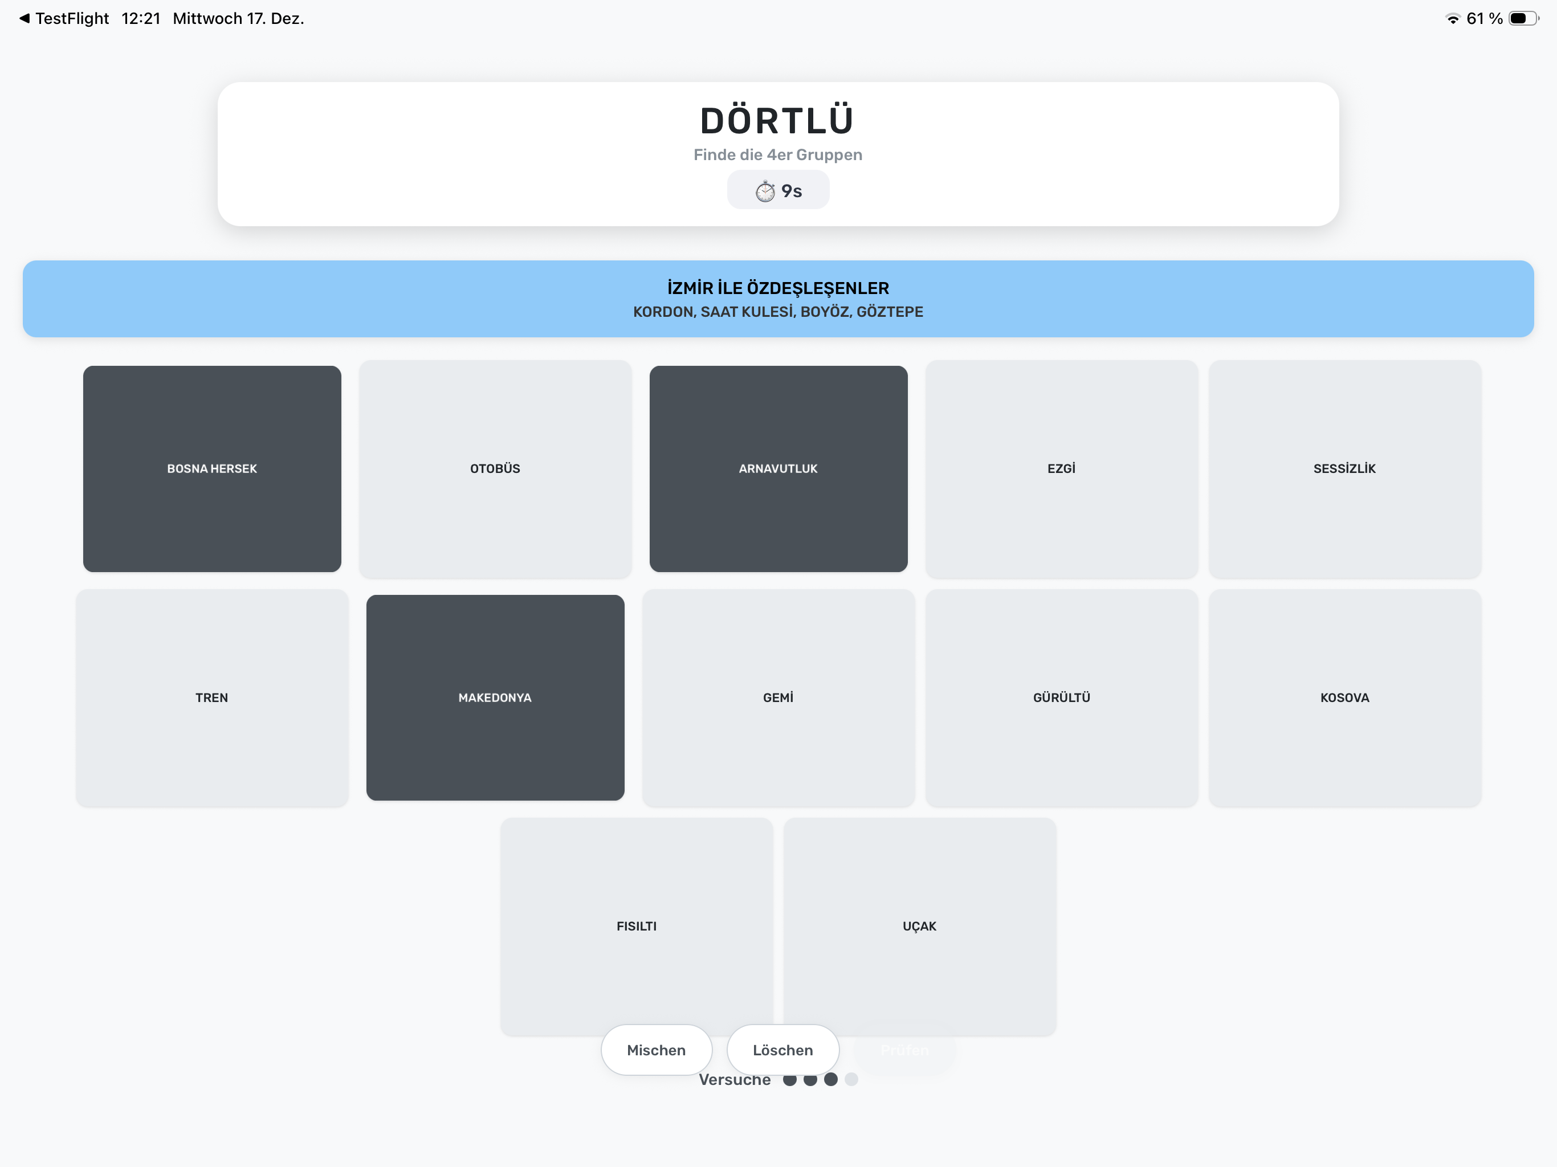Submit guess with Prüfen button
Screen dimensions: 1557x1167
(x=904, y=1050)
